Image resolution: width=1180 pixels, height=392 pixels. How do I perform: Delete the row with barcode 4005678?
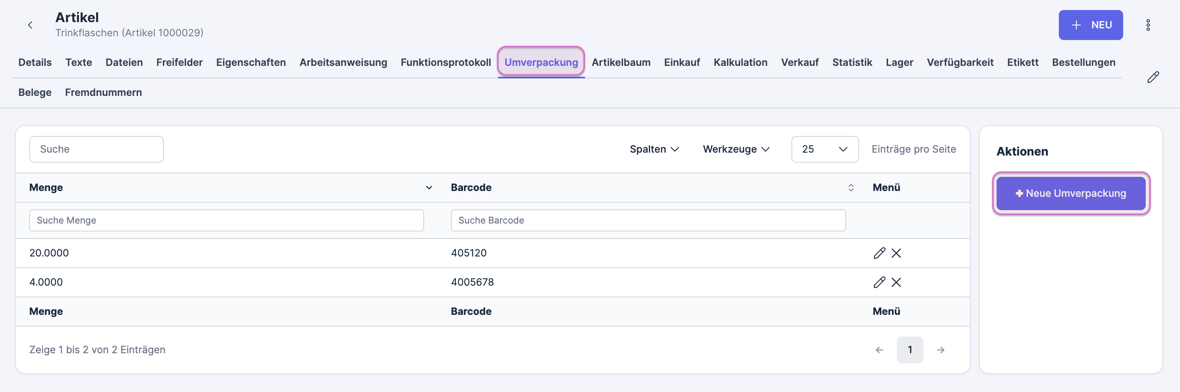(x=896, y=282)
